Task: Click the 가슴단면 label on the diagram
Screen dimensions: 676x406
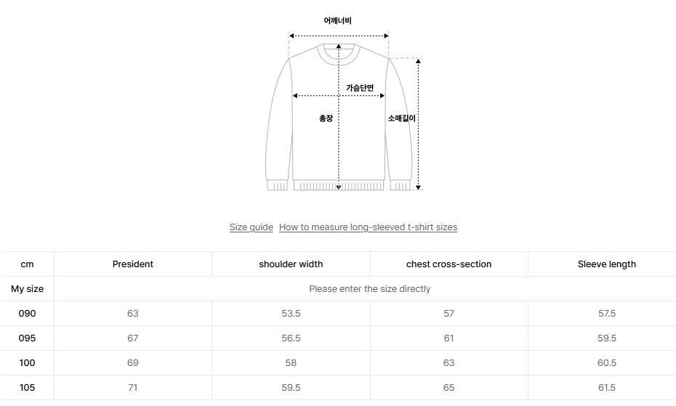Action: 360,88
